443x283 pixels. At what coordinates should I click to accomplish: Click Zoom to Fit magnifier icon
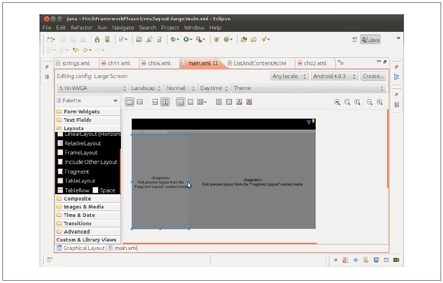[347, 102]
